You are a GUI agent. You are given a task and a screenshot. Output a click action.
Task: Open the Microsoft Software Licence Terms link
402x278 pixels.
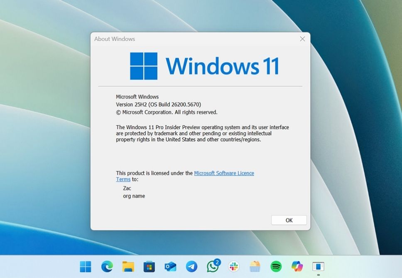click(x=224, y=173)
